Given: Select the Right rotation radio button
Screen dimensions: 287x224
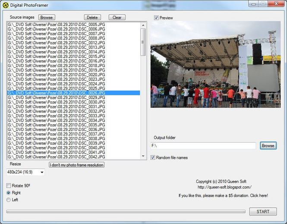Looking at the screenshot, I should (9, 193).
